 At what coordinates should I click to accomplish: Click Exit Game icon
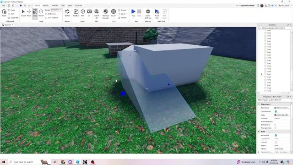[x=164, y=14]
